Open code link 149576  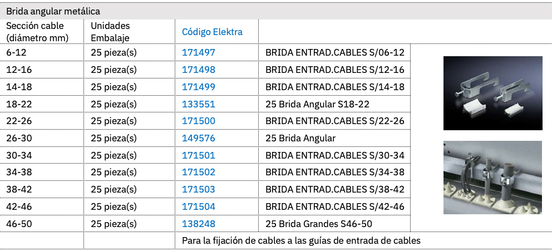click(x=198, y=138)
